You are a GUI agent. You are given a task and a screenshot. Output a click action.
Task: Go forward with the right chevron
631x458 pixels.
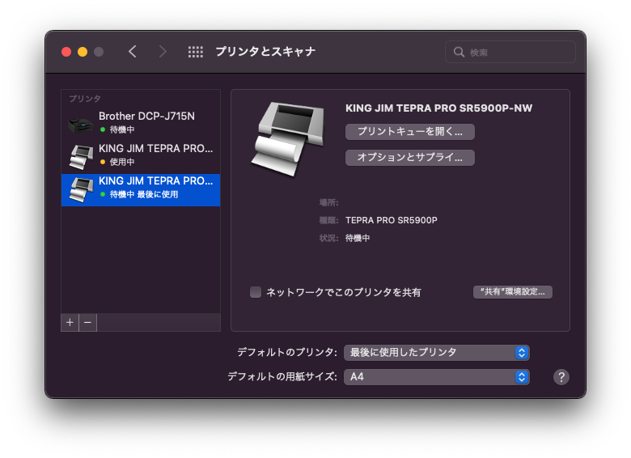[x=163, y=52]
